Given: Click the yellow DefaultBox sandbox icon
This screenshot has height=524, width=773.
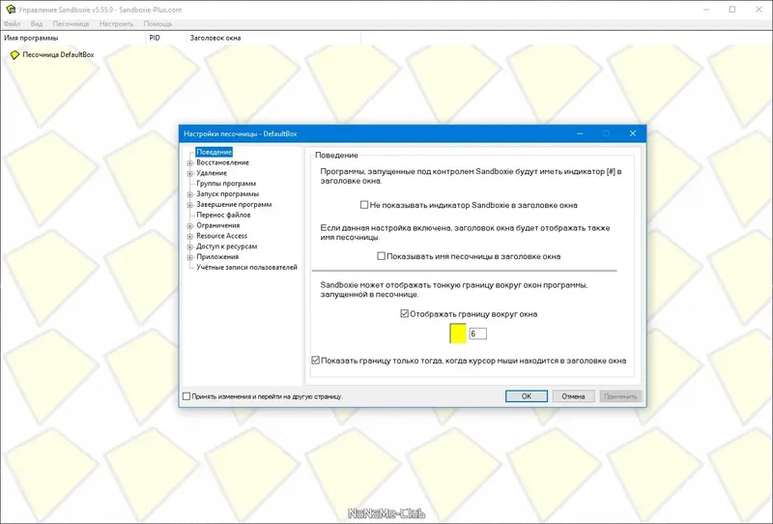Looking at the screenshot, I should tap(14, 55).
